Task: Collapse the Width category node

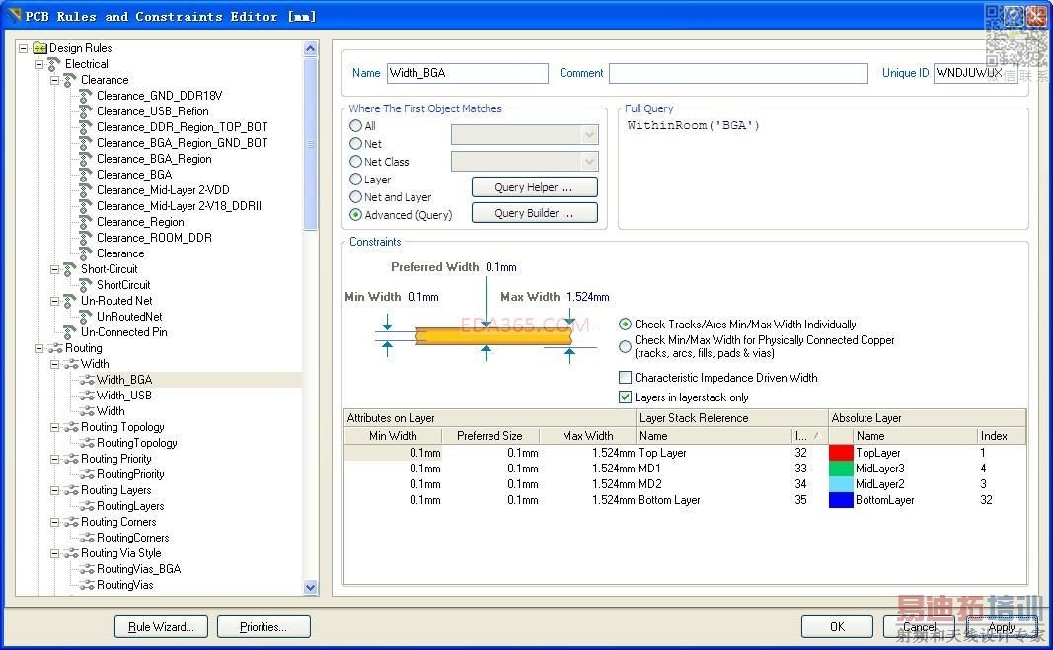Action: [x=55, y=364]
